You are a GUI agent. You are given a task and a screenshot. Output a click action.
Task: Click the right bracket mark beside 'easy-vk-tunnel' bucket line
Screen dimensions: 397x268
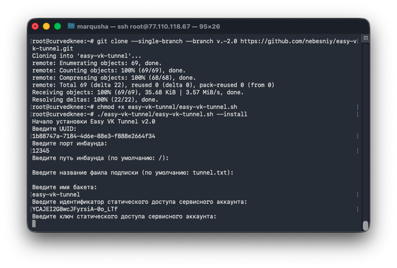coord(357,195)
